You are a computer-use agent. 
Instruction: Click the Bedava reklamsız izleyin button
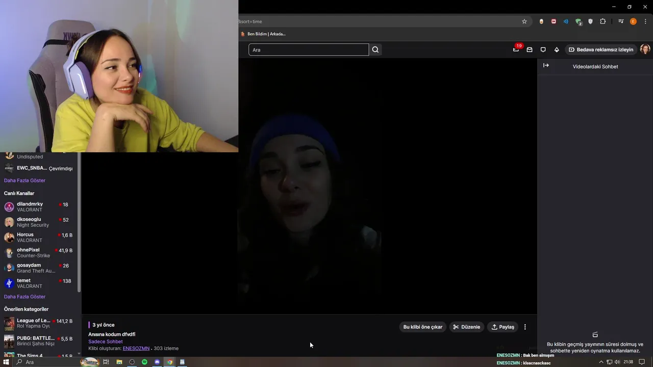pos(601,49)
